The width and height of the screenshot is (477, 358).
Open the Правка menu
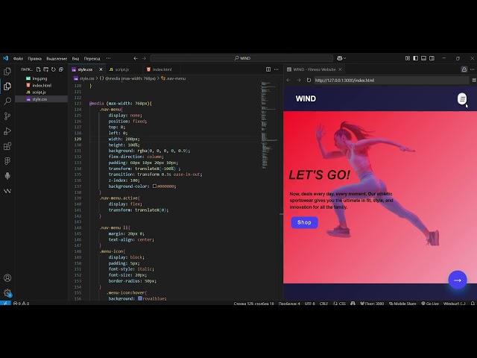pyautogui.click(x=35, y=58)
